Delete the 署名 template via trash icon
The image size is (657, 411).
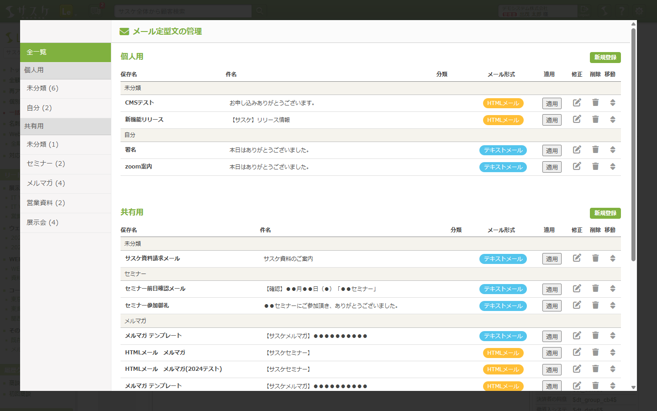click(x=595, y=150)
